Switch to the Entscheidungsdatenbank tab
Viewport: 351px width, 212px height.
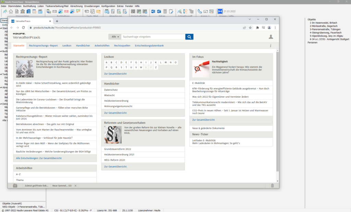[149, 46]
